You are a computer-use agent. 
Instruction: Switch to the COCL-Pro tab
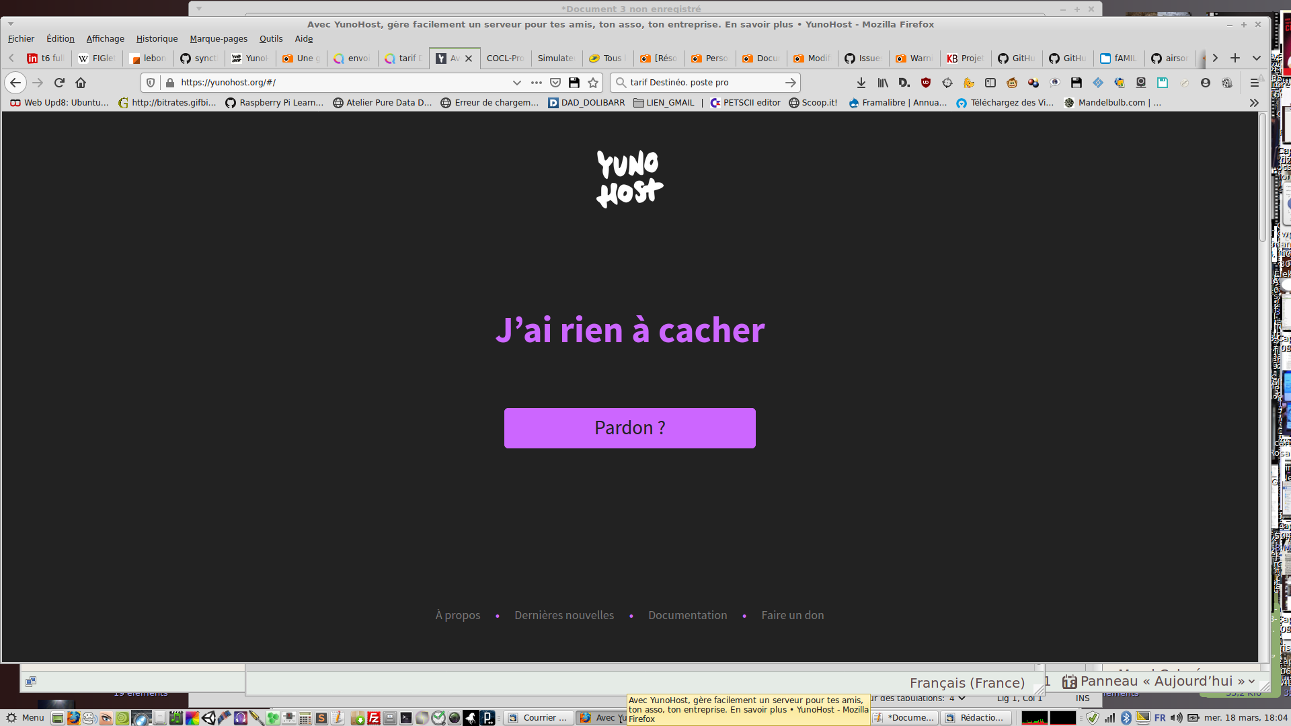point(505,58)
